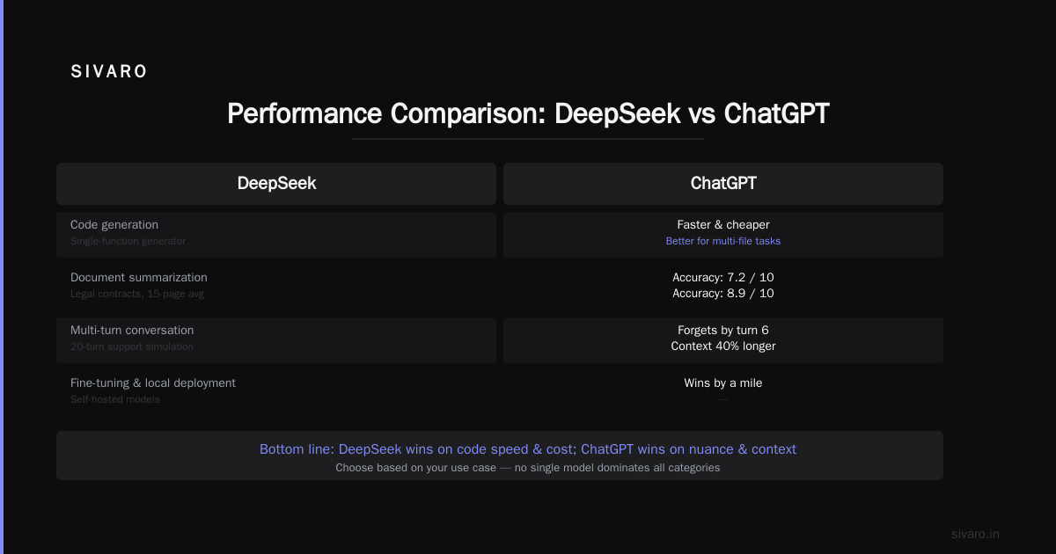Image resolution: width=1056 pixels, height=554 pixels.
Task: Click 'Single-function generator' subtitle
Action: pyautogui.click(x=128, y=241)
